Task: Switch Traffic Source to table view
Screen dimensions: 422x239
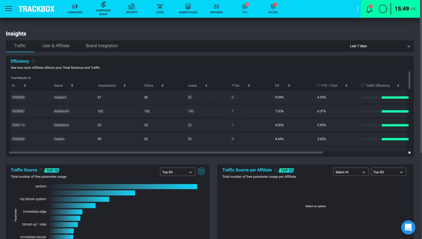Action: [x=201, y=171]
